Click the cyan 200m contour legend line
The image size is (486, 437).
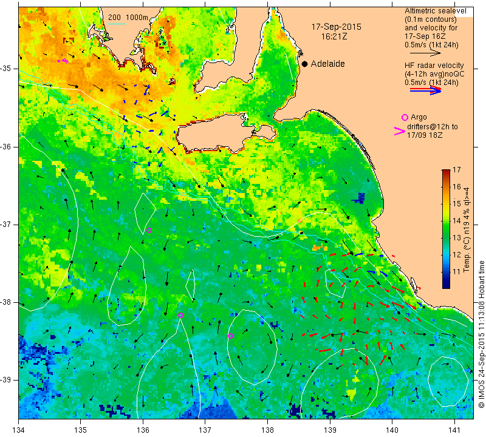[x=117, y=24]
